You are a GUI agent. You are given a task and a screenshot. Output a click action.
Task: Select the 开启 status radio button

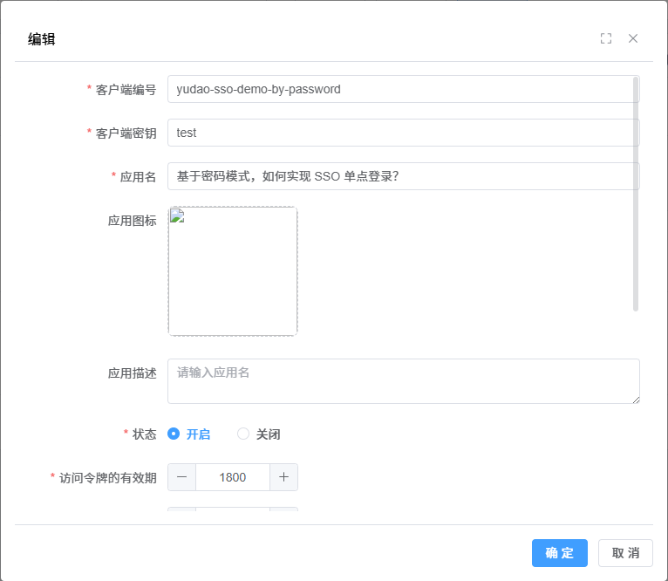[x=174, y=434]
